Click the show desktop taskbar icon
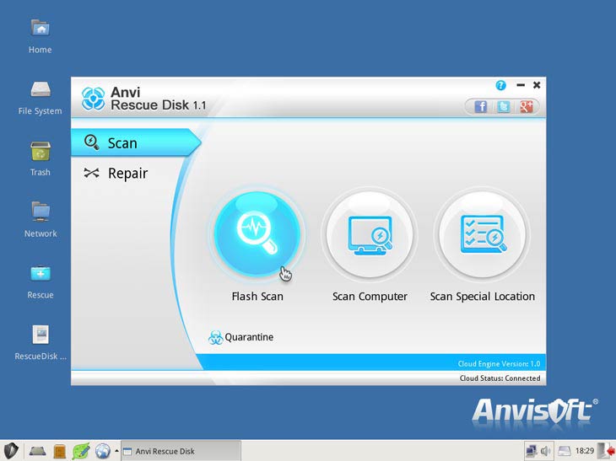 coord(37,451)
